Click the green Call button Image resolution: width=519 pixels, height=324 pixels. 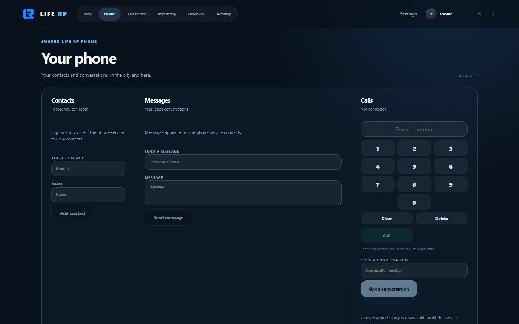pos(387,236)
